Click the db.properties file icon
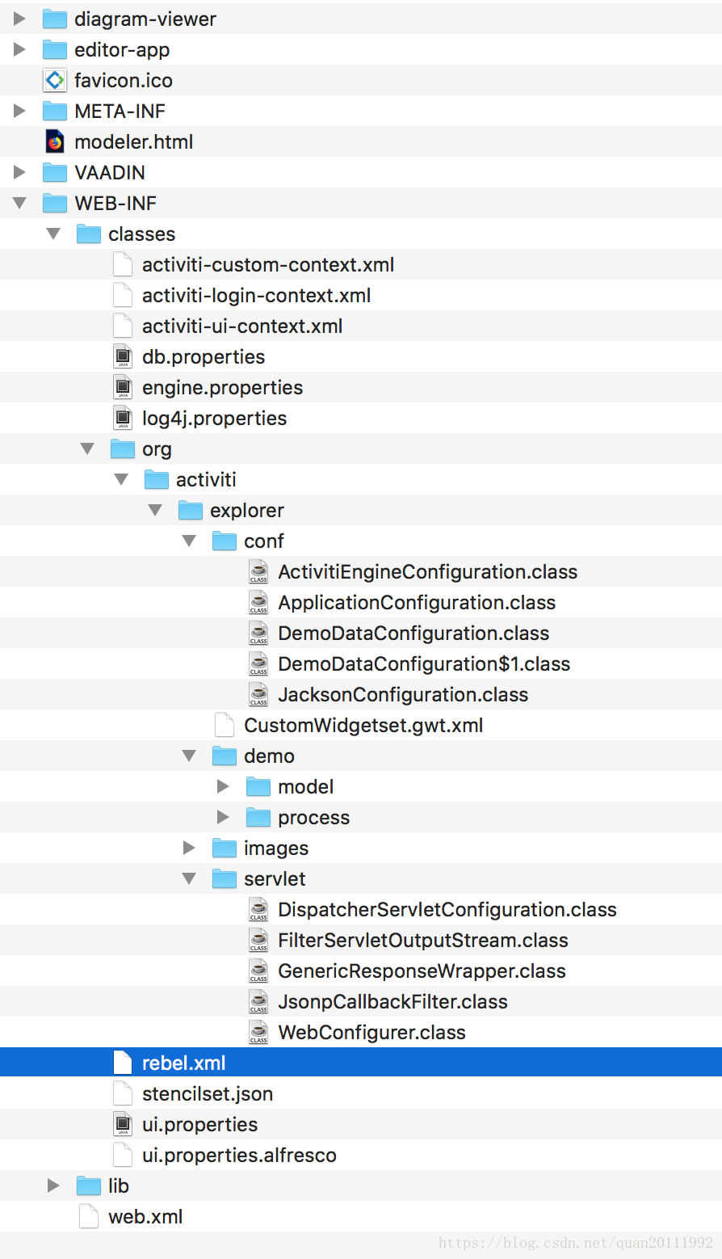The width and height of the screenshot is (722, 1259). click(123, 356)
